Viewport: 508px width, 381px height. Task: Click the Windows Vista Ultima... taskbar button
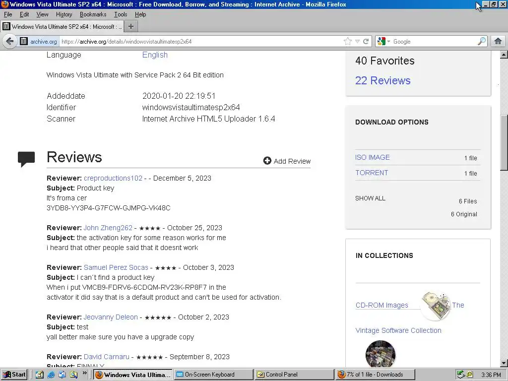pyautogui.click(x=133, y=375)
